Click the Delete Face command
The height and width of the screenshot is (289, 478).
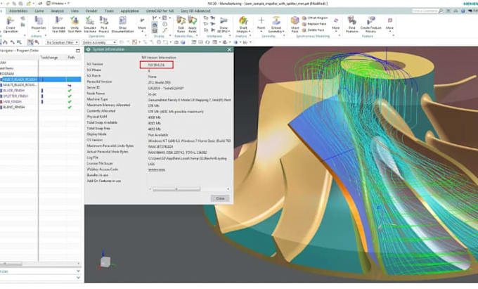click(x=313, y=30)
